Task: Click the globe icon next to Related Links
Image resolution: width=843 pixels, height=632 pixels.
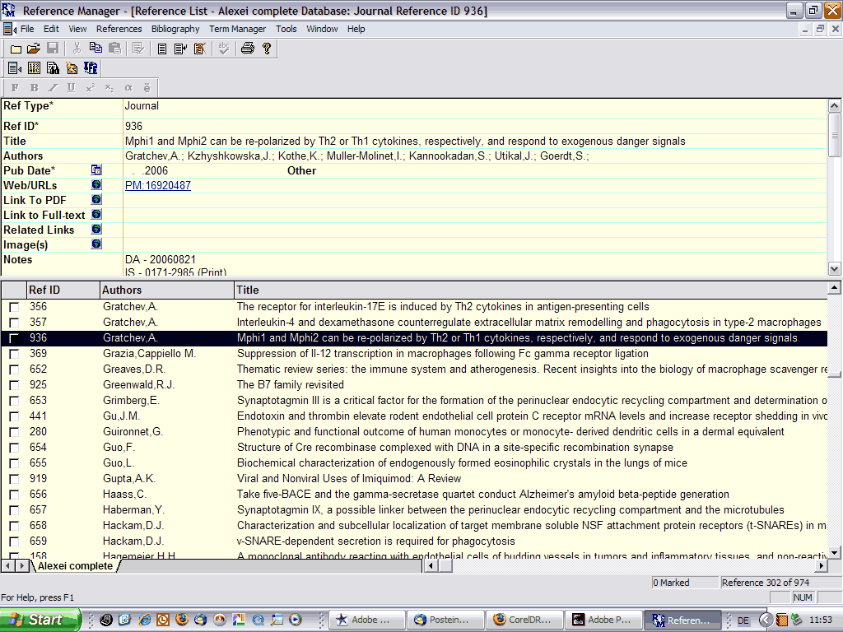Action: [96, 229]
